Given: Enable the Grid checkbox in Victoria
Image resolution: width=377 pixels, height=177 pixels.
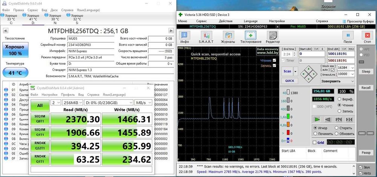Looking at the screenshot, I should pos(314,142).
